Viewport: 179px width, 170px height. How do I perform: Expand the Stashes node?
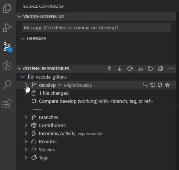coord(26,149)
